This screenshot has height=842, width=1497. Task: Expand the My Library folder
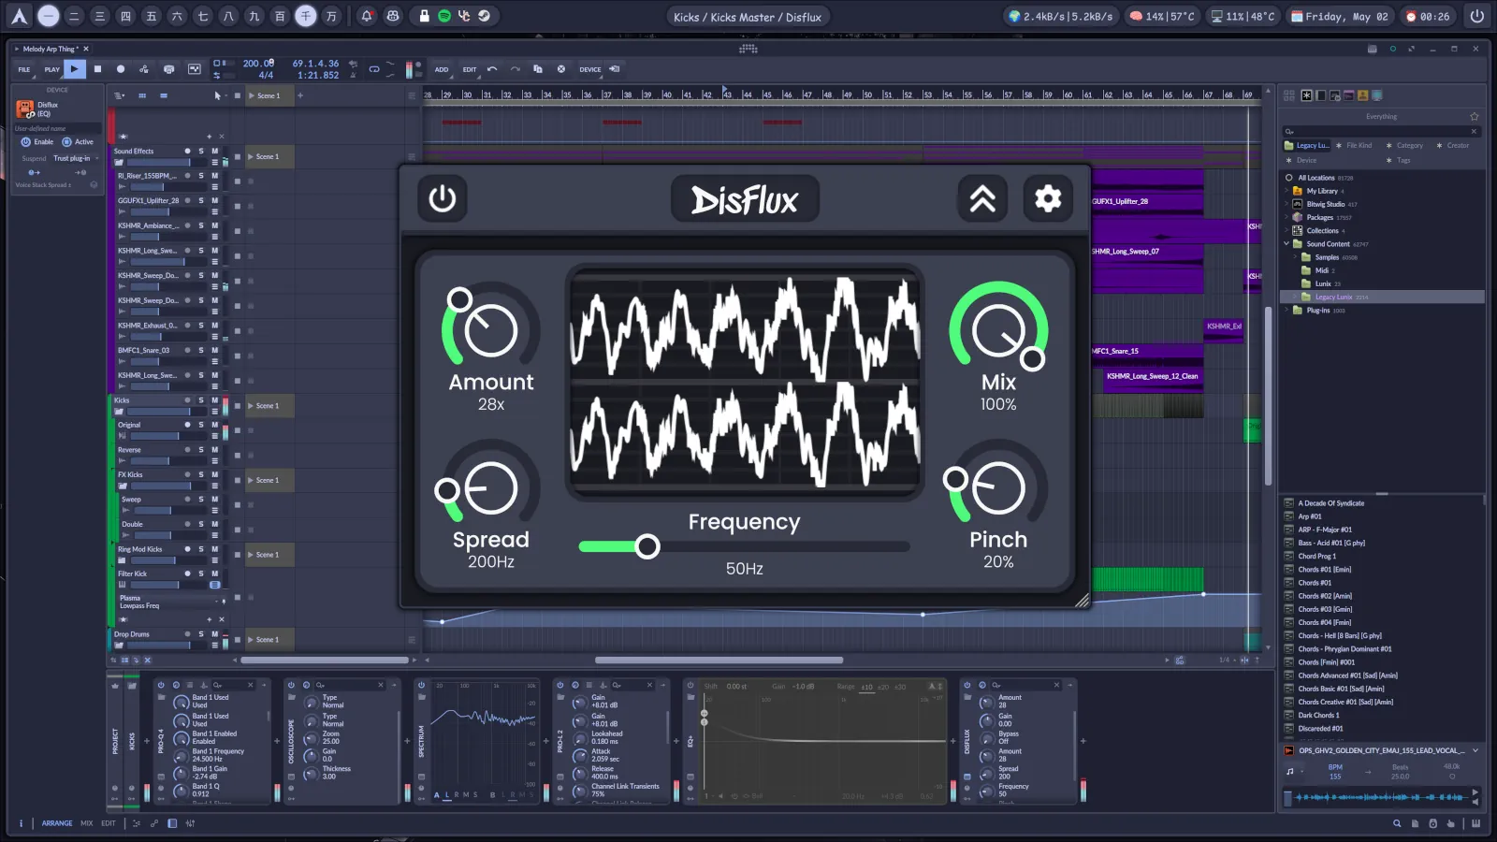(1287, 191)
